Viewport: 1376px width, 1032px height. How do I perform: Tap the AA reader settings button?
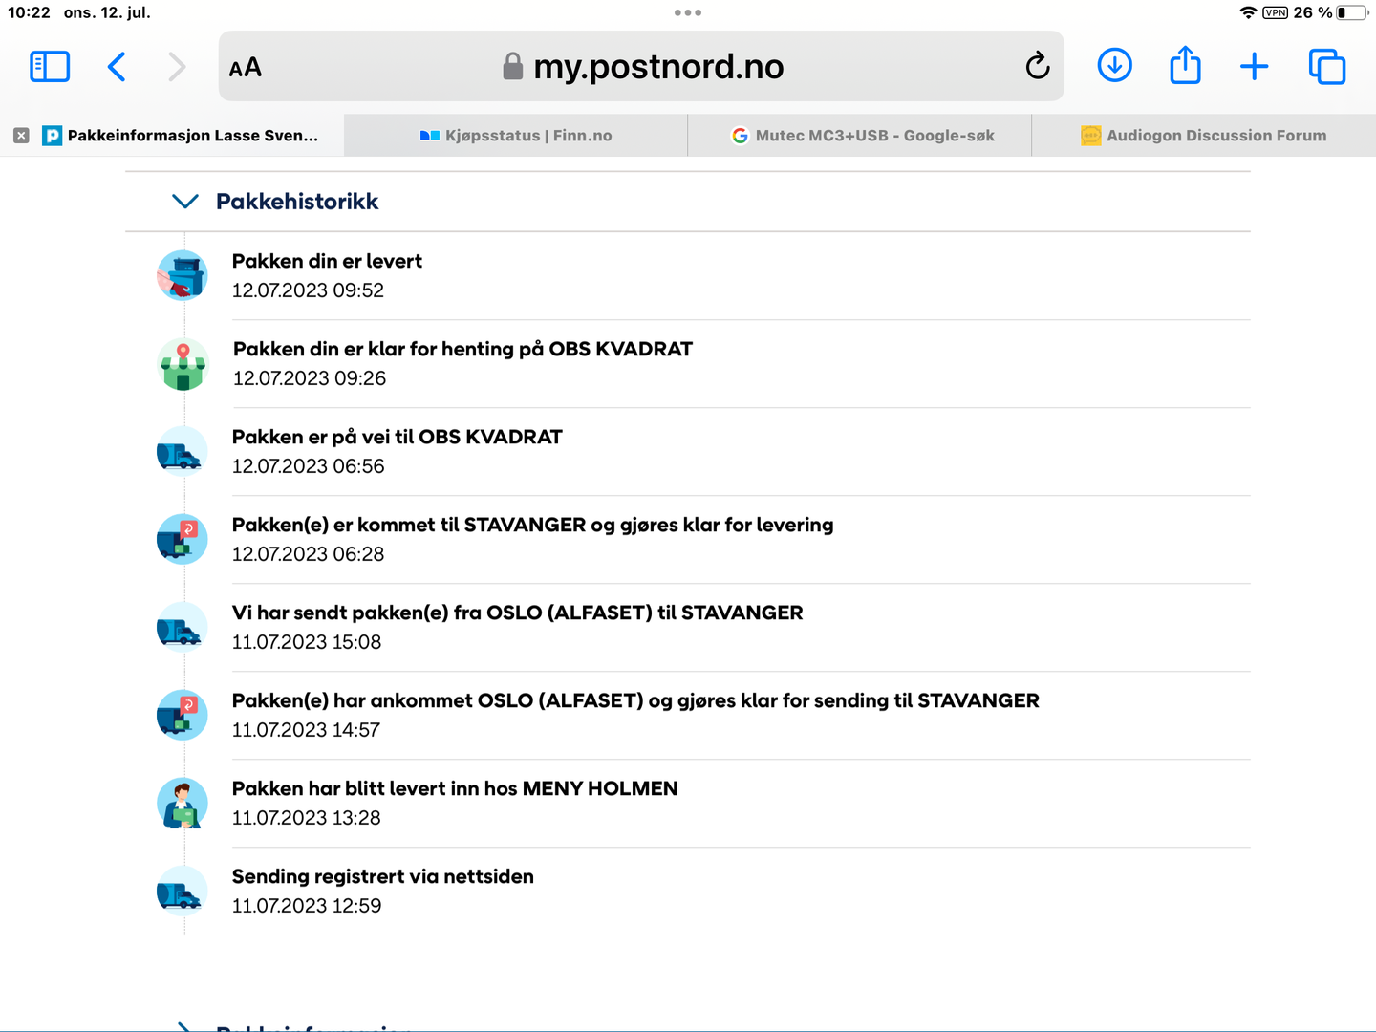(246, 67)
